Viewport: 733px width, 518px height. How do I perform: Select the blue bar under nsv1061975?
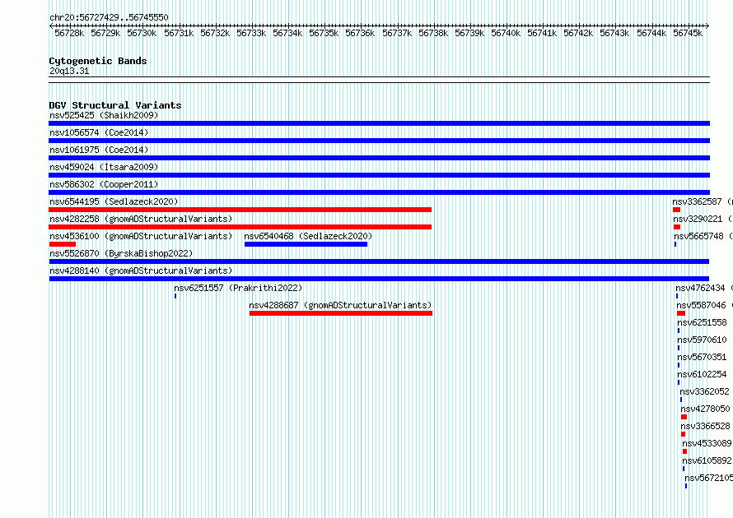pos(379,158)
